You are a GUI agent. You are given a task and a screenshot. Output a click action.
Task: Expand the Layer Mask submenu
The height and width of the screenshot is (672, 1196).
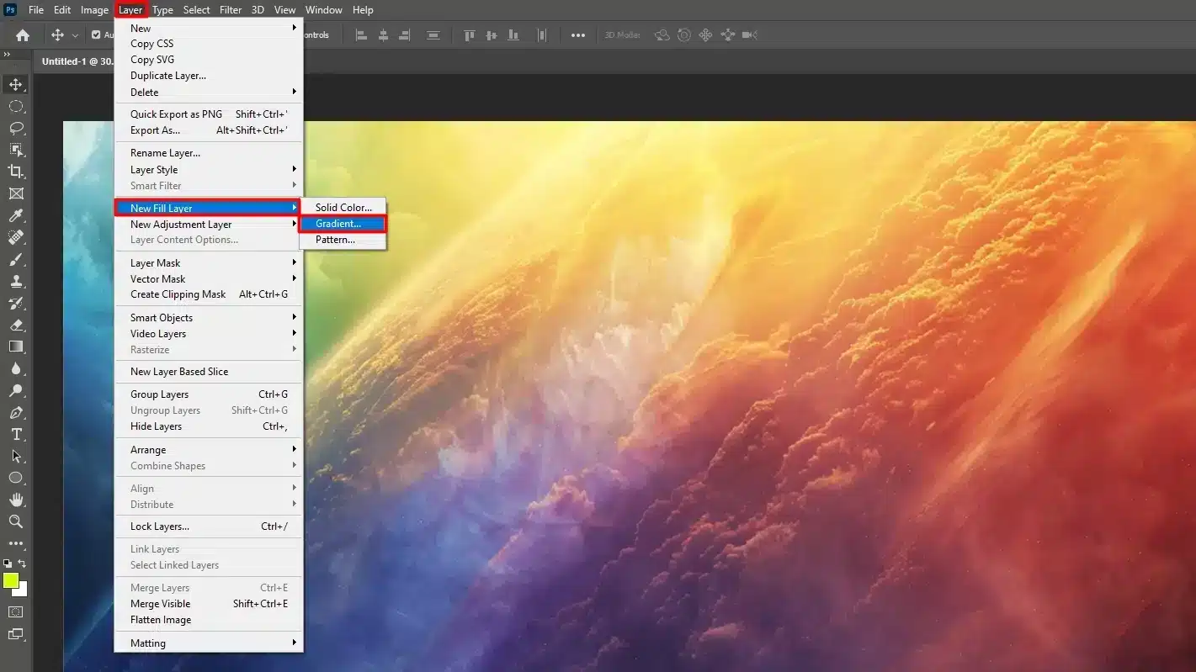209,262
